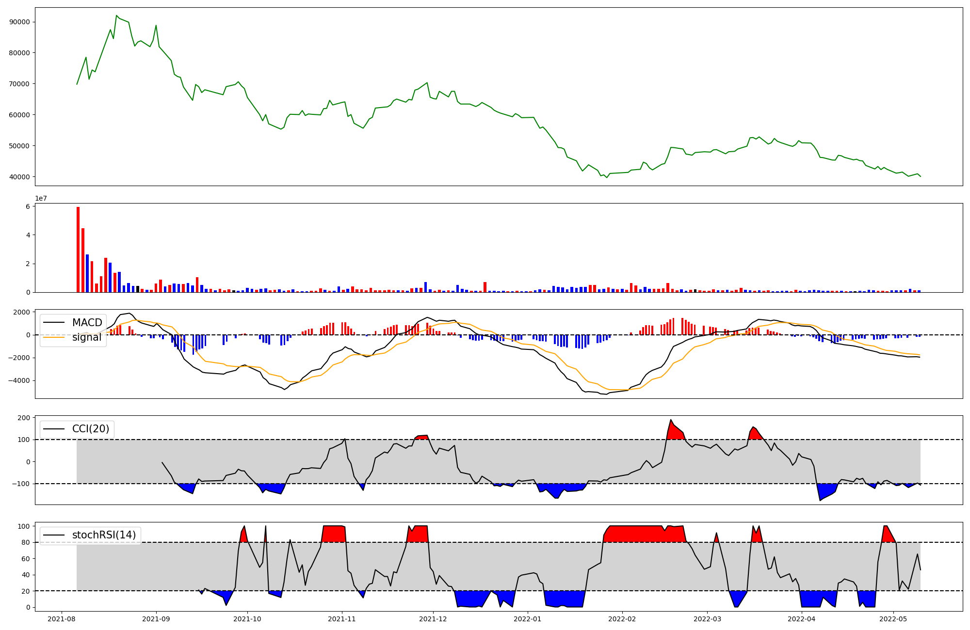Screen dimensions: 970x630
Task: Click the 90000 price axis tick label
Action: pyautogui.click(x=19, y=22)
